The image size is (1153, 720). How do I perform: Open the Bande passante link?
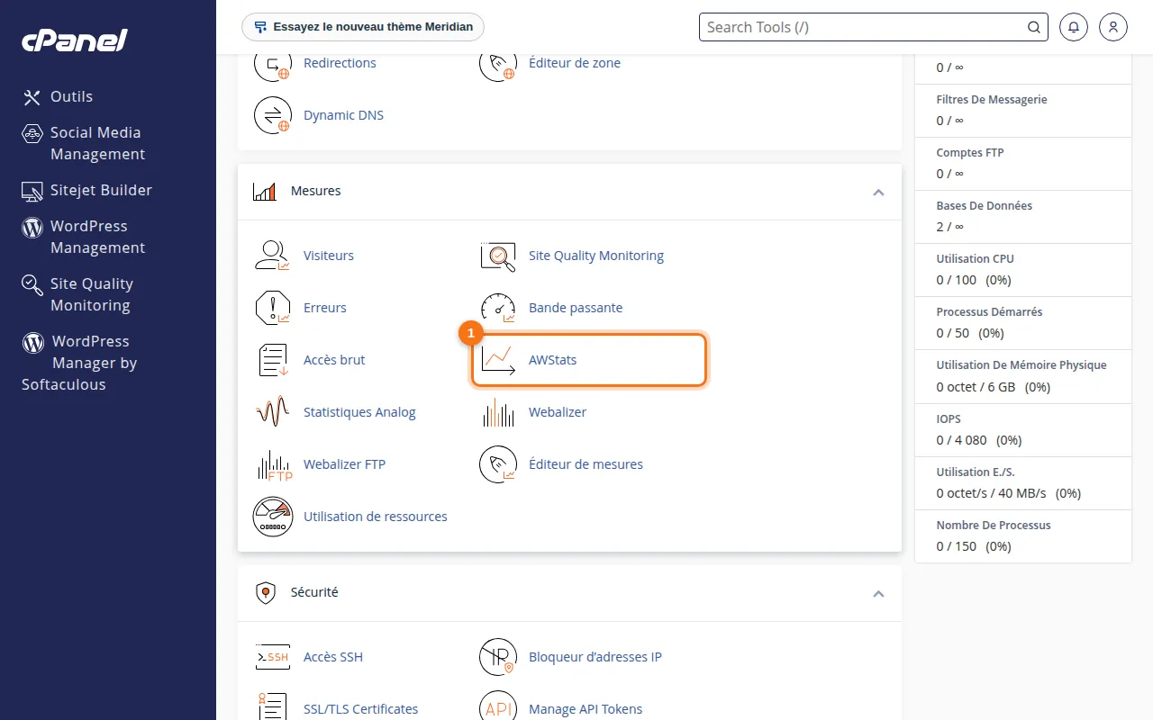576,308
